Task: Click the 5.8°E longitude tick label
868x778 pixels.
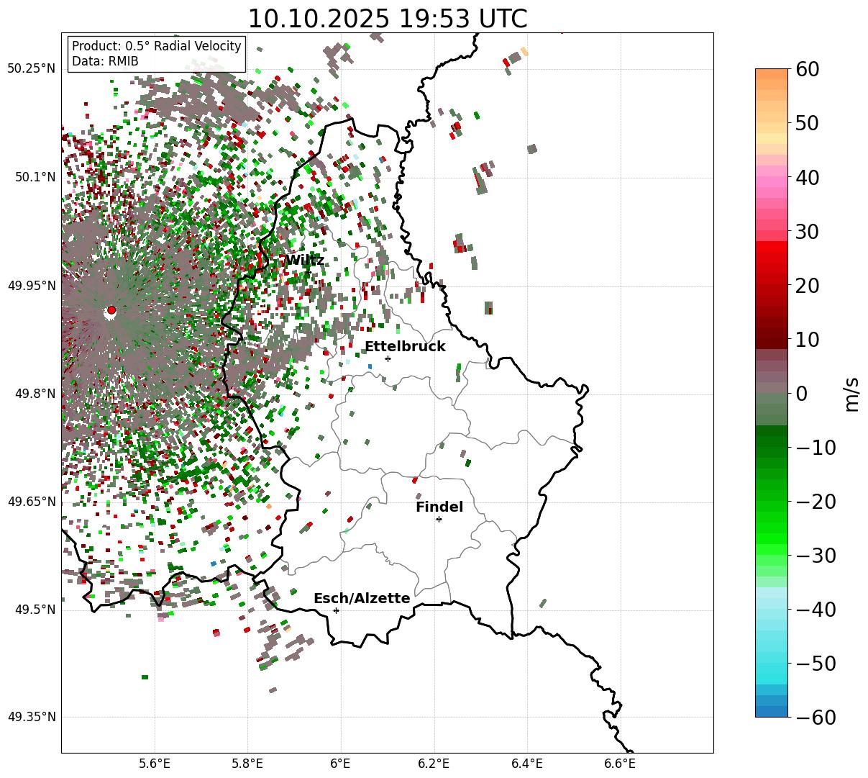Action: pyautogui.click(x=248, y=764)
